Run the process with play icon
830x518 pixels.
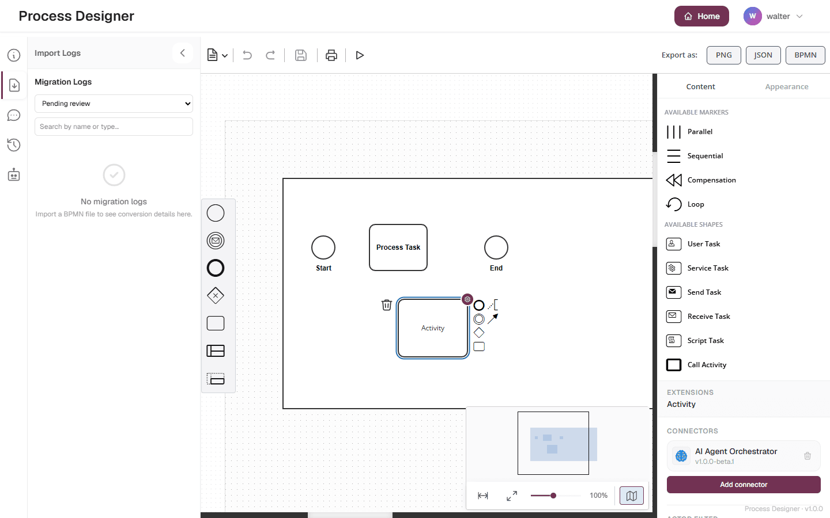[360, 55]
